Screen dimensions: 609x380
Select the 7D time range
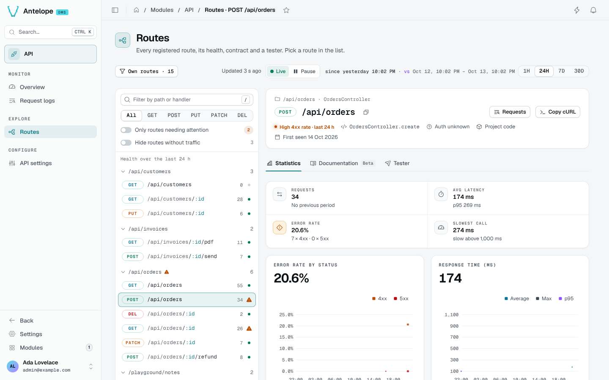(562, 71)
